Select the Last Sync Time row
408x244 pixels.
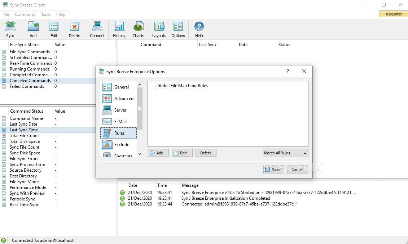click(x=48, y=130)
